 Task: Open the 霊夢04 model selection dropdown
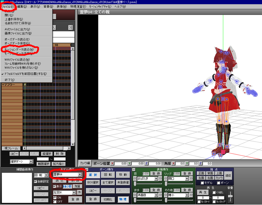point(80,174)
